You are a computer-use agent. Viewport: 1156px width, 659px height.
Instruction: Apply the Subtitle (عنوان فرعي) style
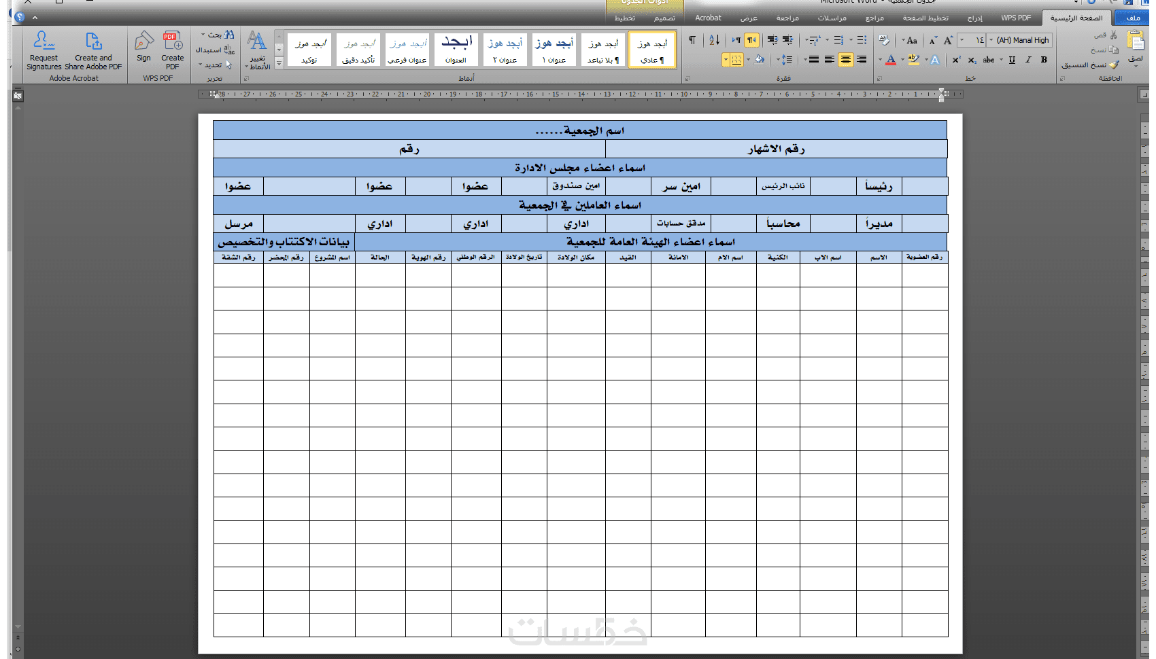click(407, 50)
